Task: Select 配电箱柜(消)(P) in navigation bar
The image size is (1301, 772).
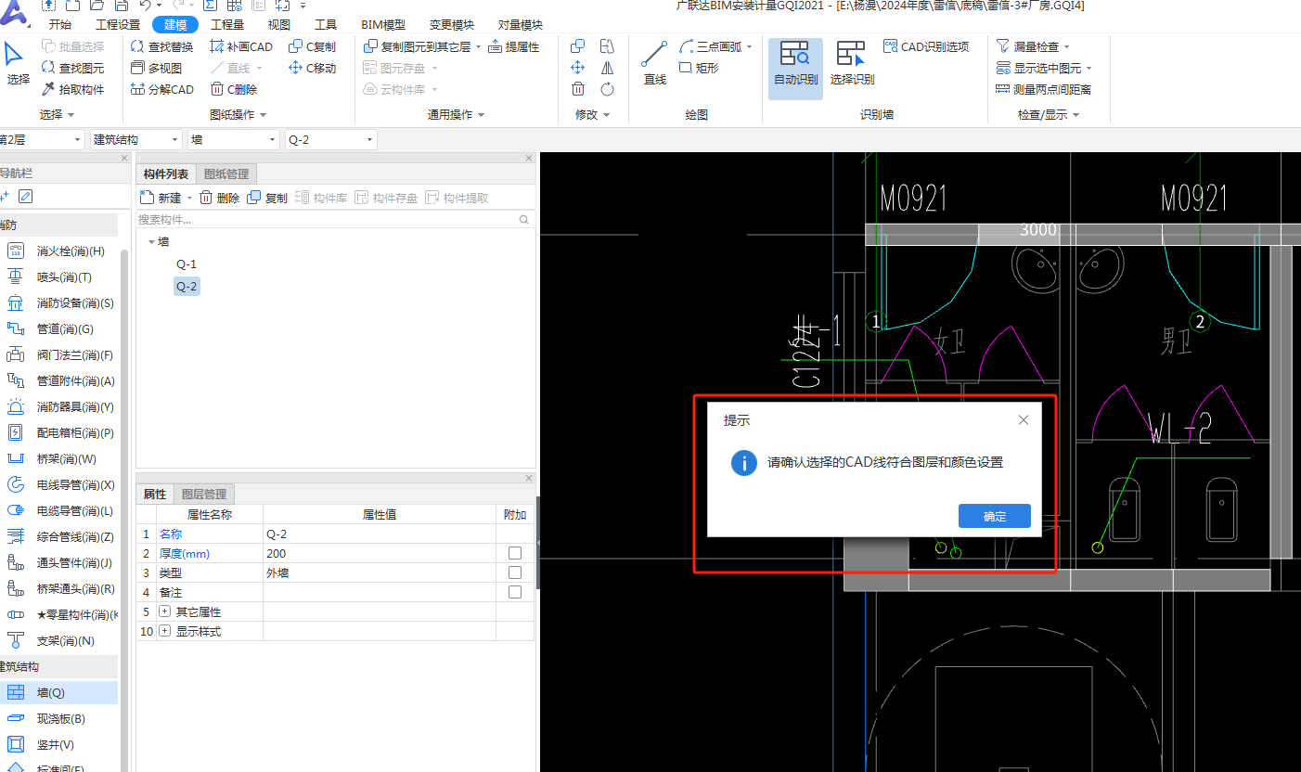Action: (61, 432)
